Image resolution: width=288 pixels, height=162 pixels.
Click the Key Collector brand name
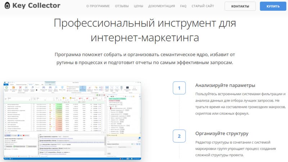click(36, 6)
